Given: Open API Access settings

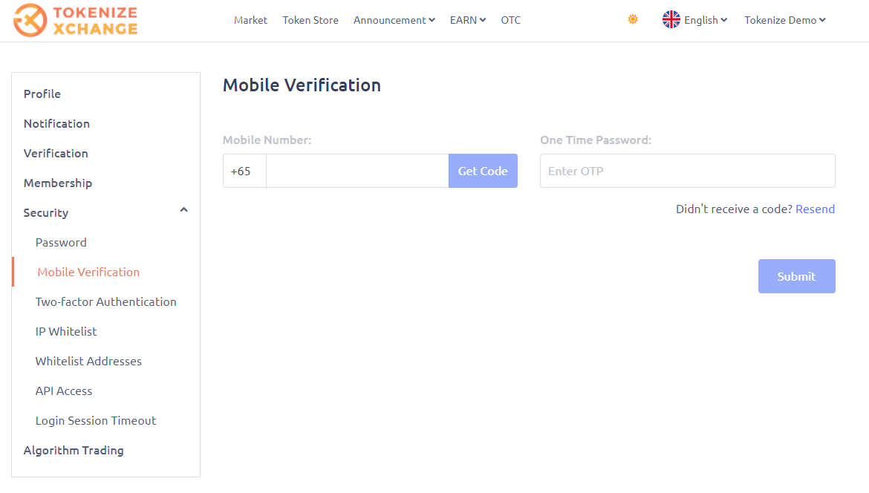Looking at the screenshot, I should tap(64, 391).
